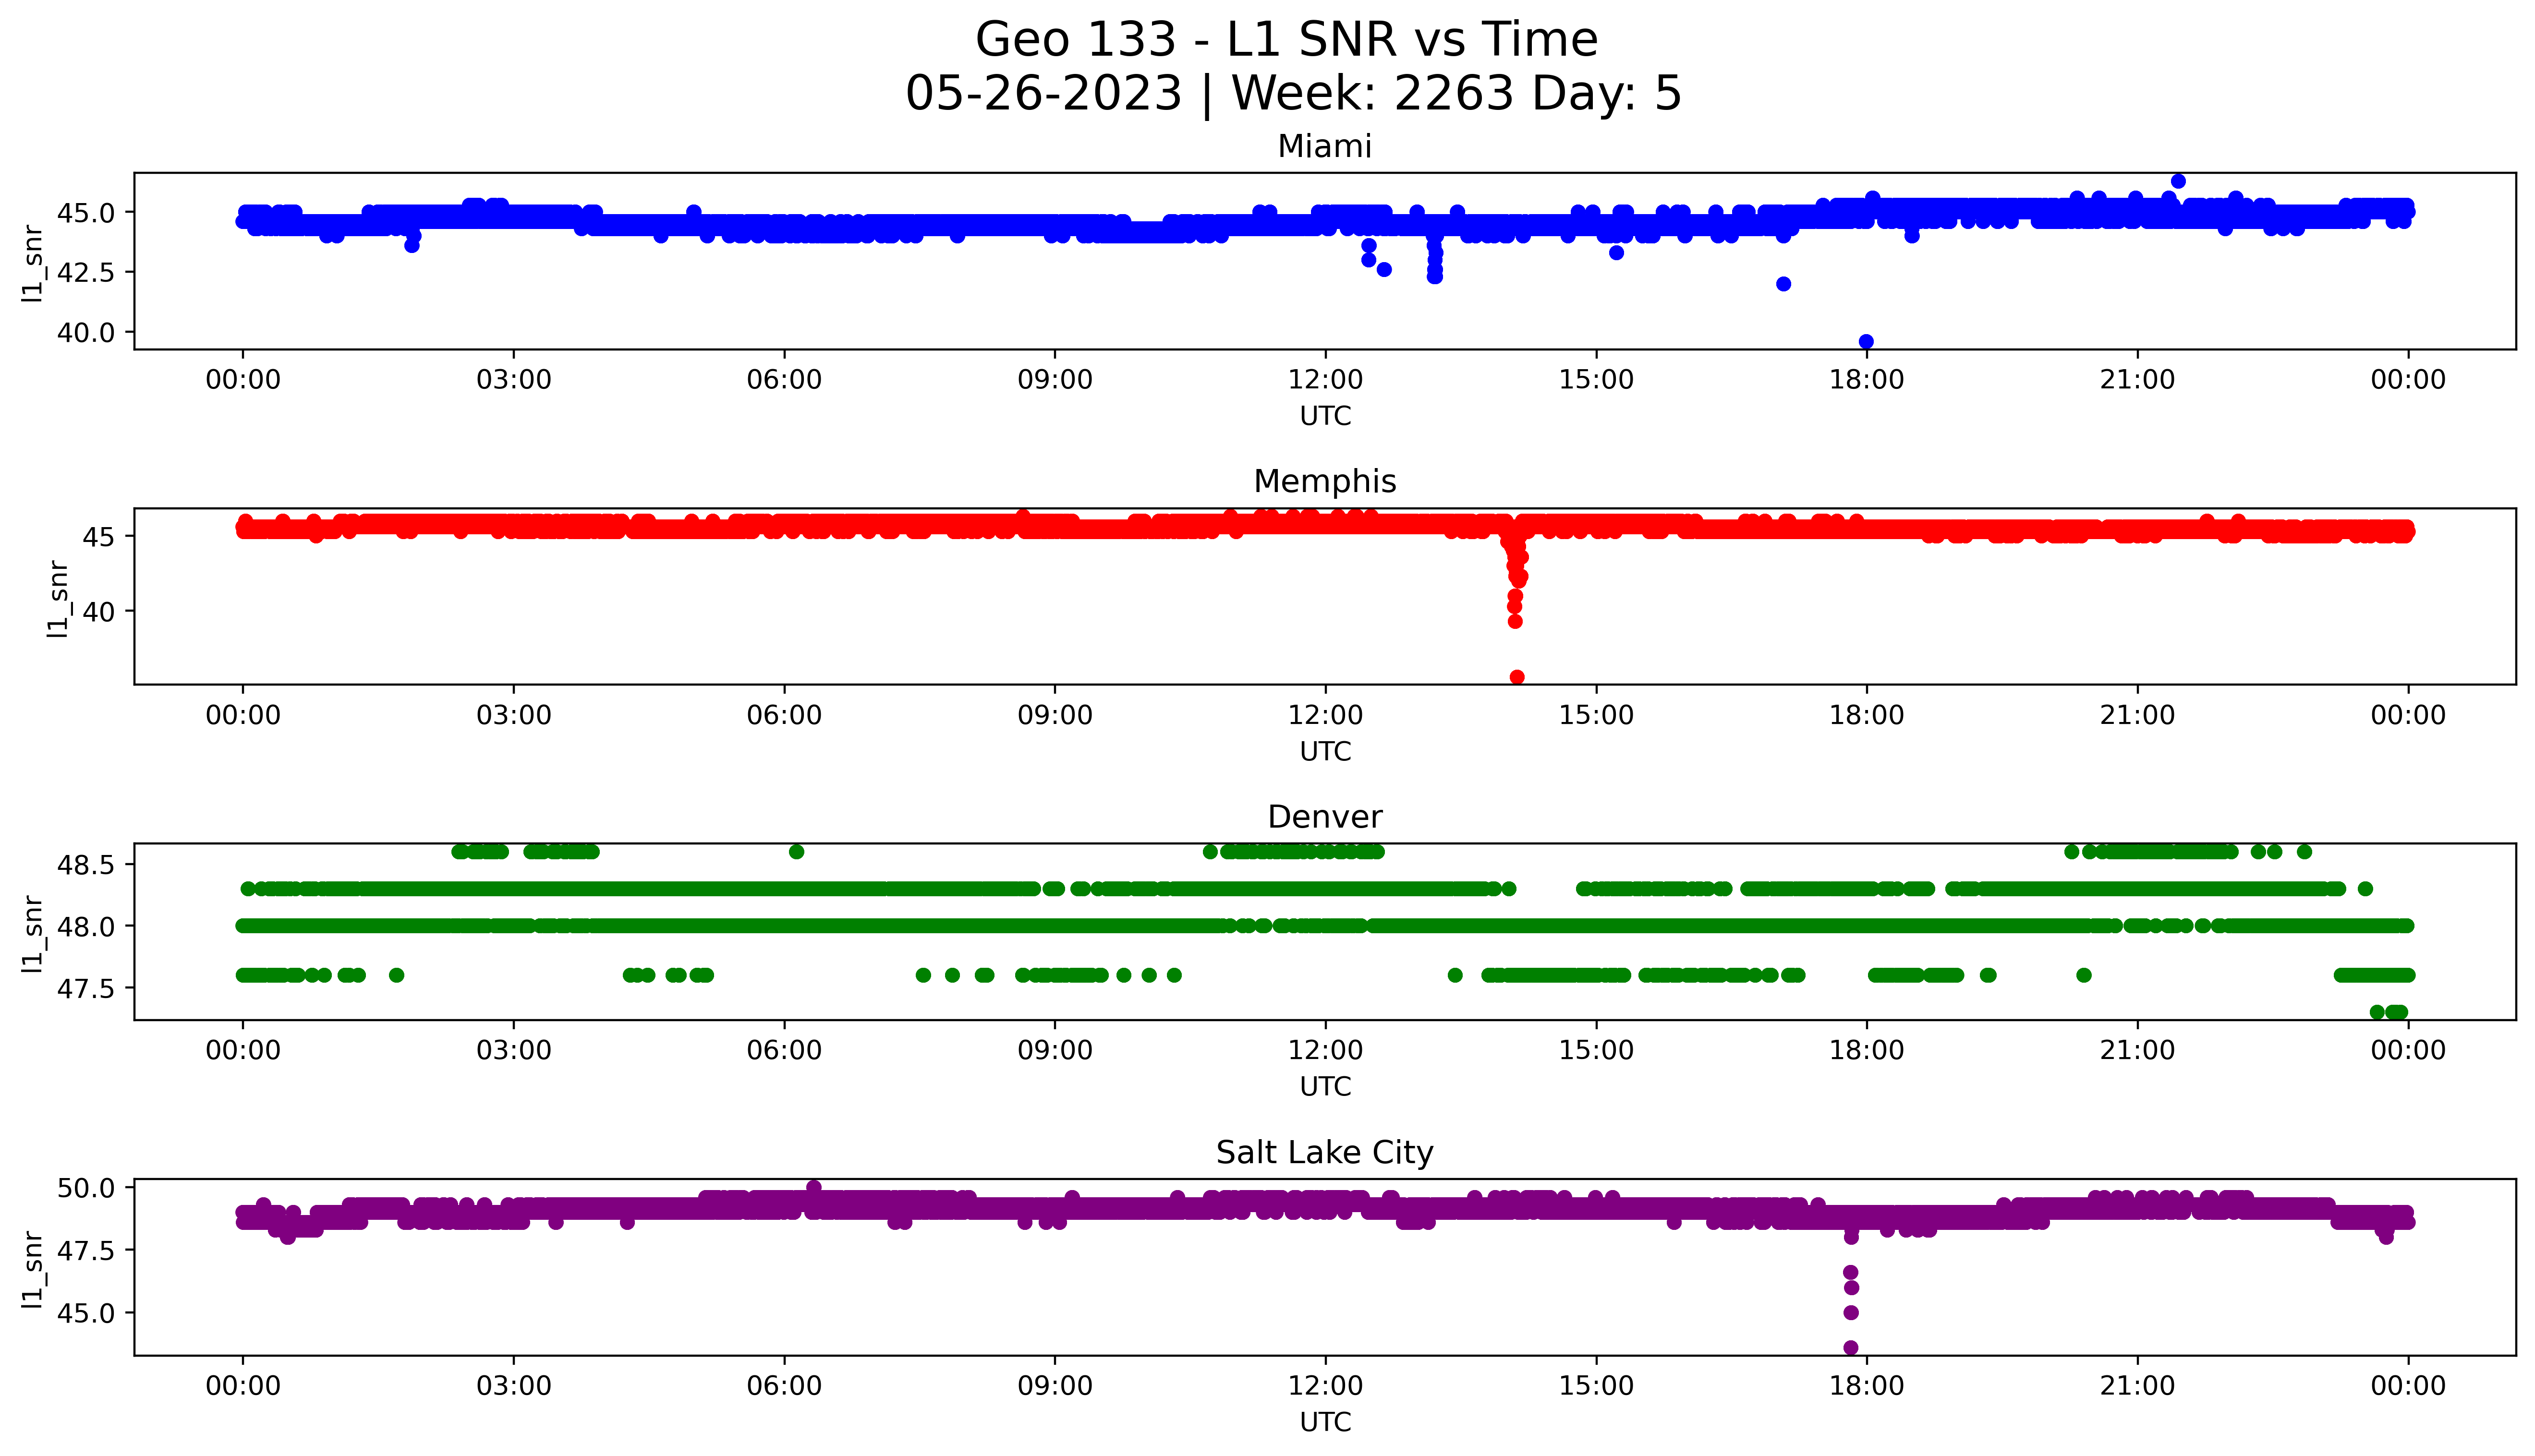Select the Miami subplot title

1324,147
